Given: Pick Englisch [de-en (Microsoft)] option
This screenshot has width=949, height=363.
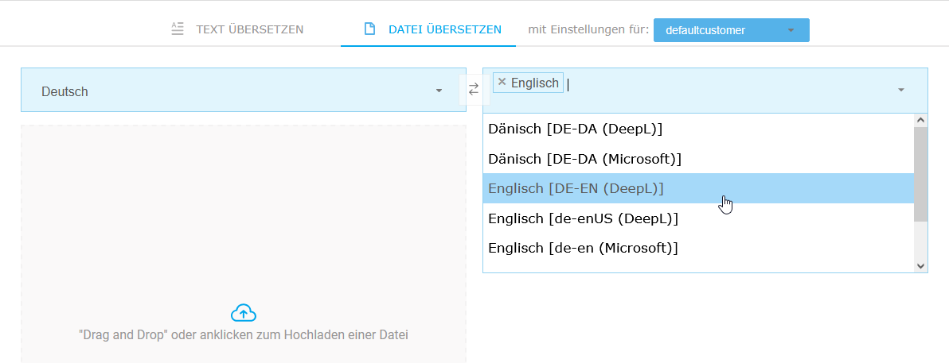Looking at the screenshot, I should [x=583, y=248].
